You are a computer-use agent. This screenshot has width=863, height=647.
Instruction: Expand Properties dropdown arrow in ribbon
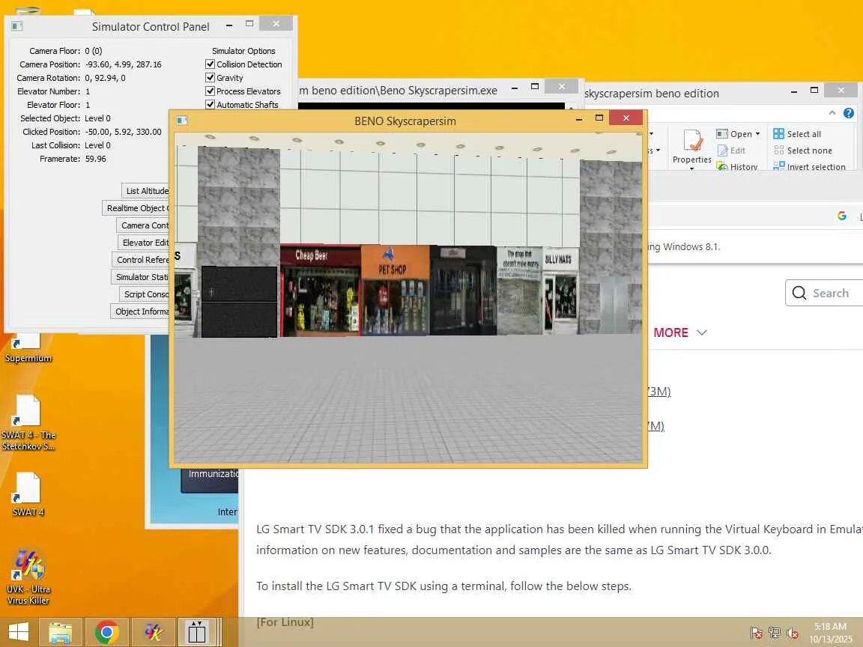(692, 168)
